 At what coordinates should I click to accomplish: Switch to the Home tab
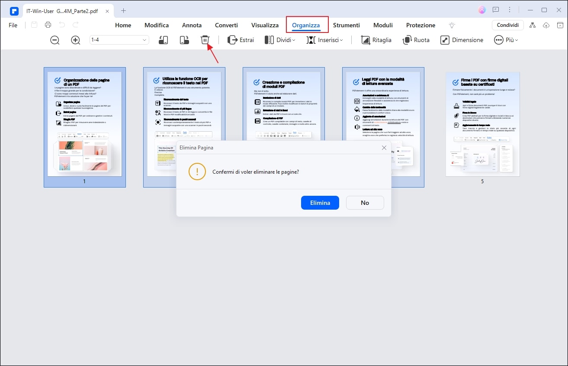pyautogui.click(x=123, y=25)
